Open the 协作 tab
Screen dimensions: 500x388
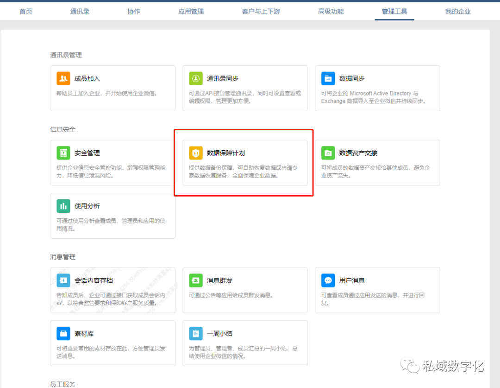tap(134, 11)
